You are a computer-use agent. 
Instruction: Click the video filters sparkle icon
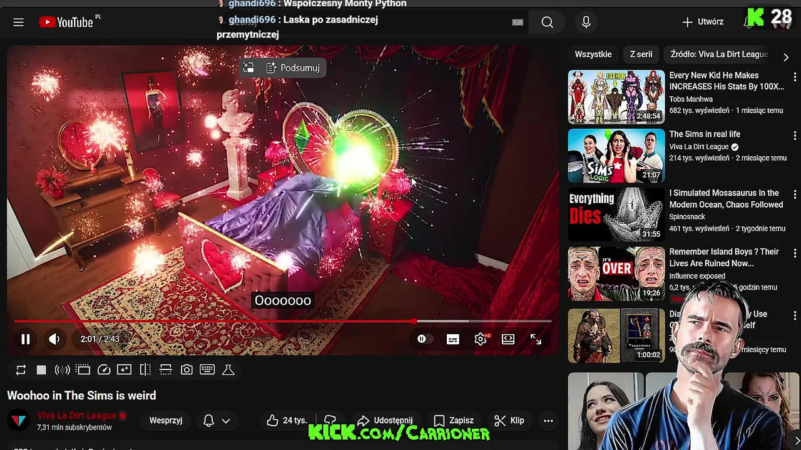click(125, 370)
